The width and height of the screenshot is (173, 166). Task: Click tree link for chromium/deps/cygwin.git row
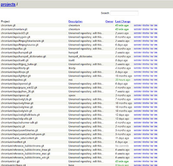tap(156, 37)
